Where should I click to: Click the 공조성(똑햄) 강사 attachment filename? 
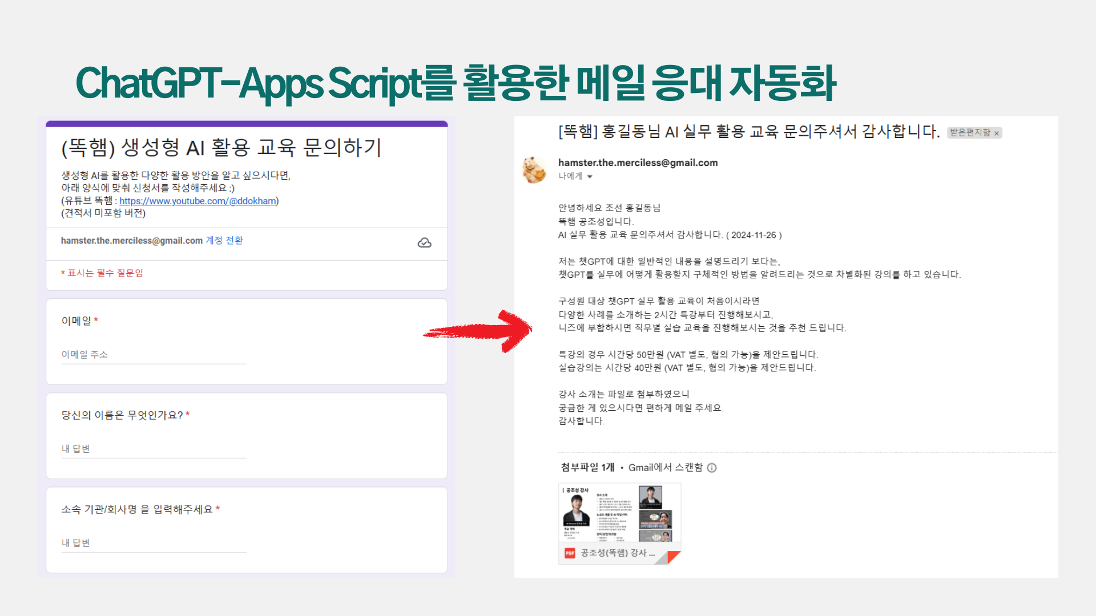pyautogui.click(x=618, y=553)
